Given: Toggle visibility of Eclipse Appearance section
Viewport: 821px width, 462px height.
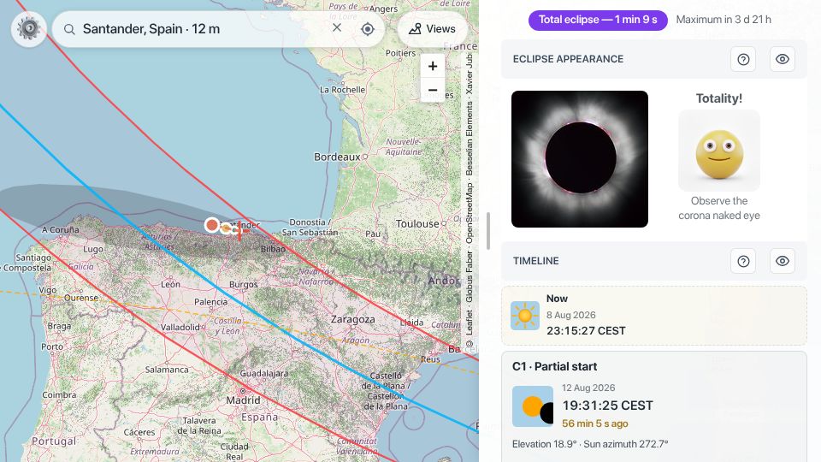Looking at the screenshot, I should [x=783, y=59].
